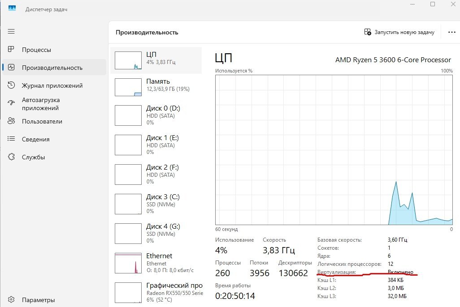460x307 pixels.
Task: Click the Потоки count 3956
Action: [259, 273]
